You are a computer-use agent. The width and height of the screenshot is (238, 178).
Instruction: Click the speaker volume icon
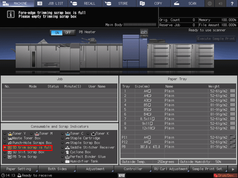click(221, 3)
